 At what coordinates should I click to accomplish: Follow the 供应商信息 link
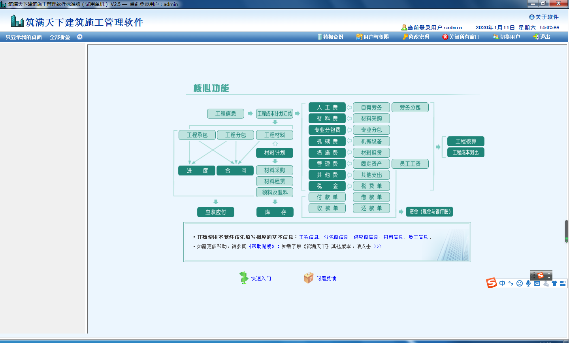click(x=366, y=237)
